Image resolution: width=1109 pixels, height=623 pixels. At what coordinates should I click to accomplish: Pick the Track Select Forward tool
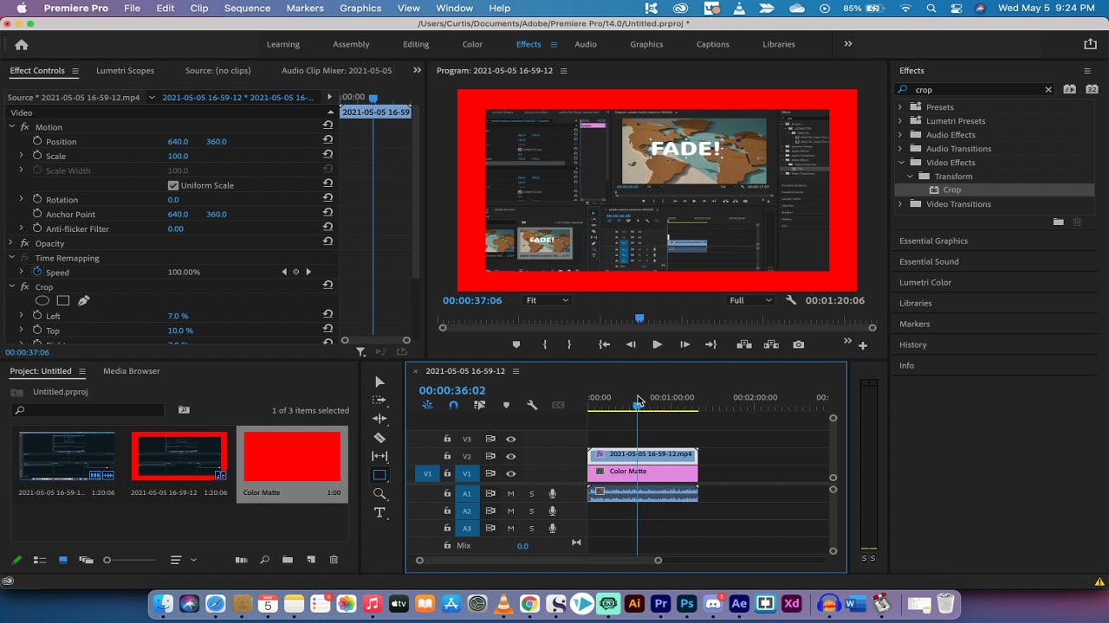[379, 400]
